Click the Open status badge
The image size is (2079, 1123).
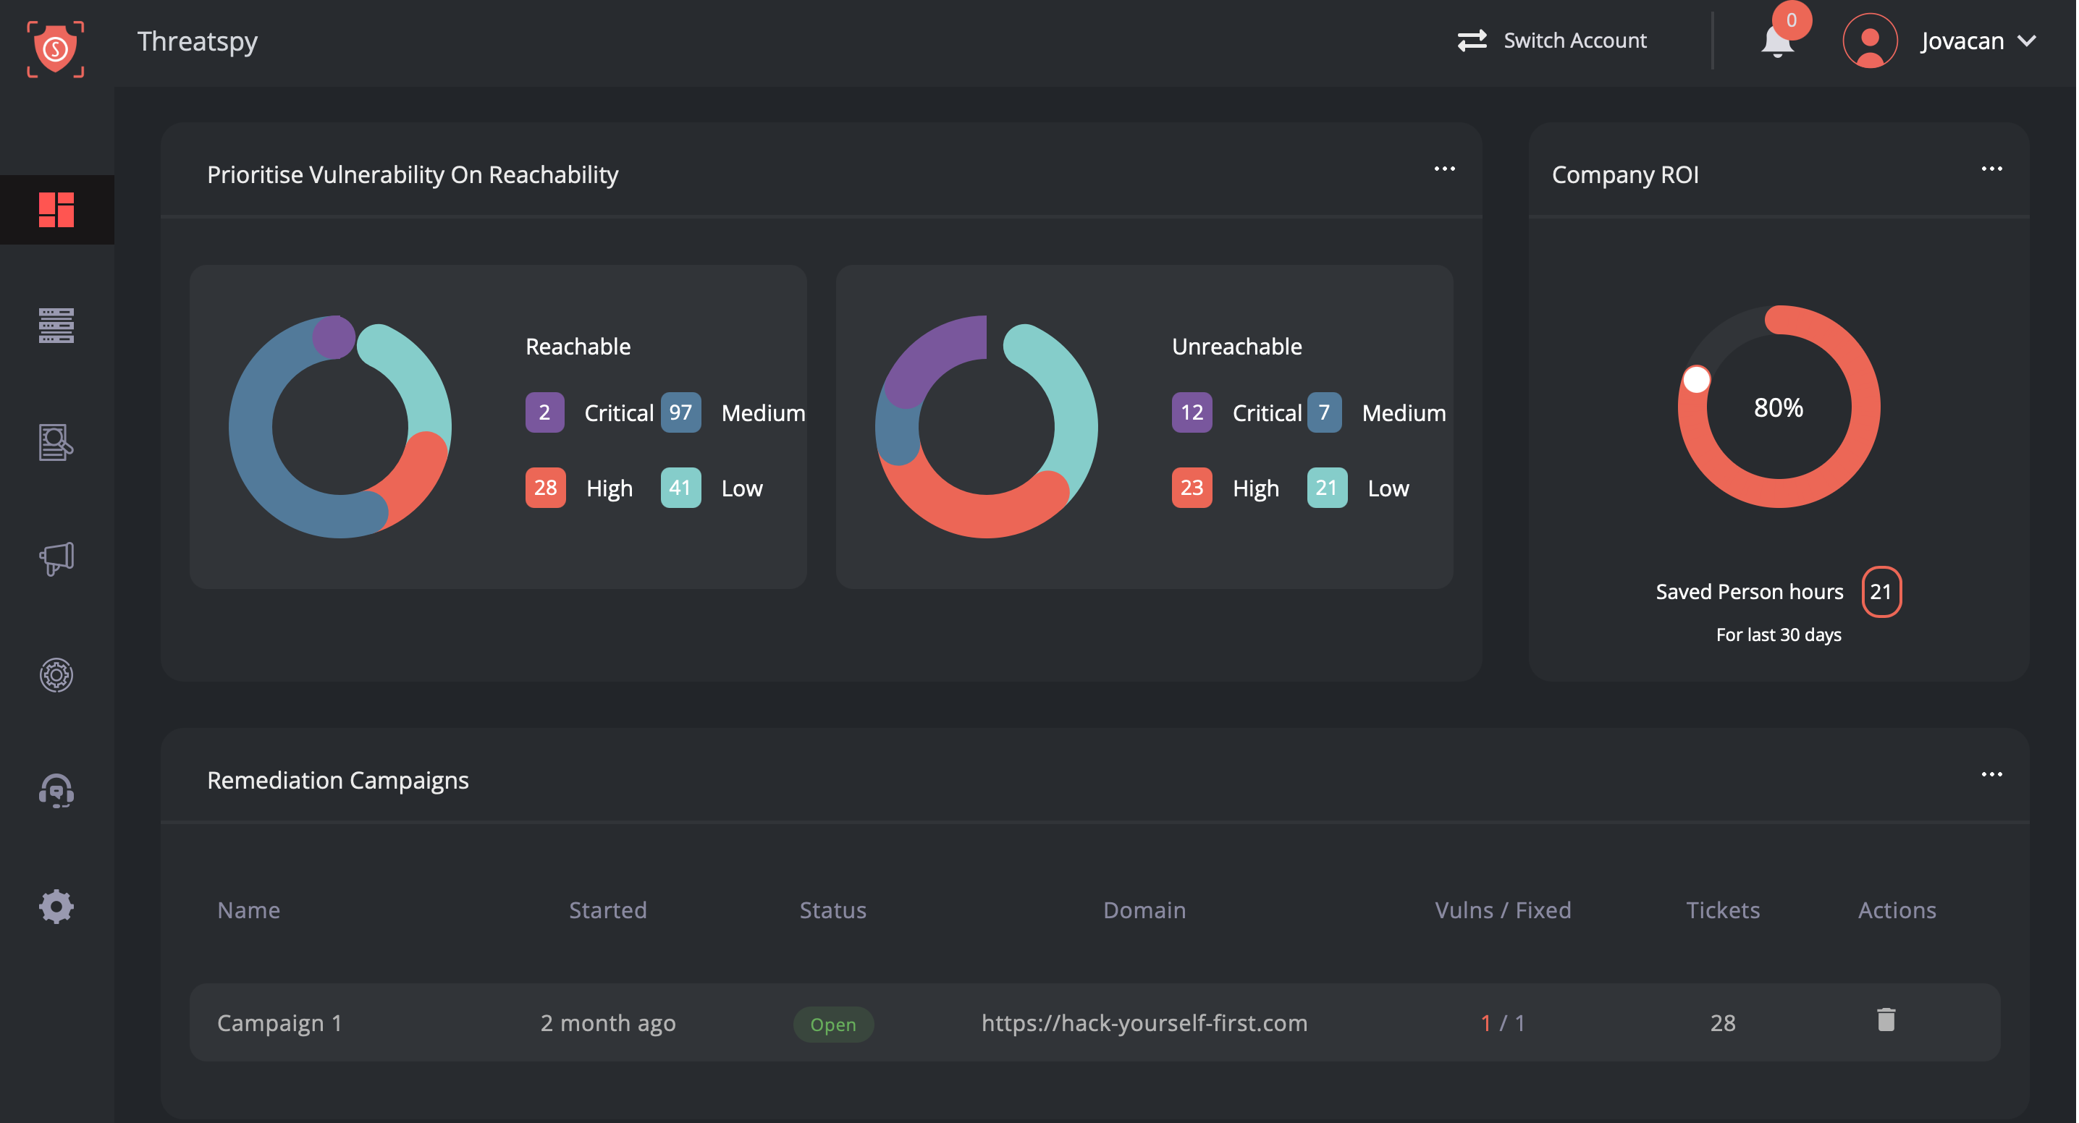click(833, 1024)
